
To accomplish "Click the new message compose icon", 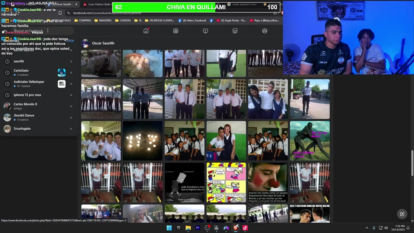I will (x=402, y=214).
